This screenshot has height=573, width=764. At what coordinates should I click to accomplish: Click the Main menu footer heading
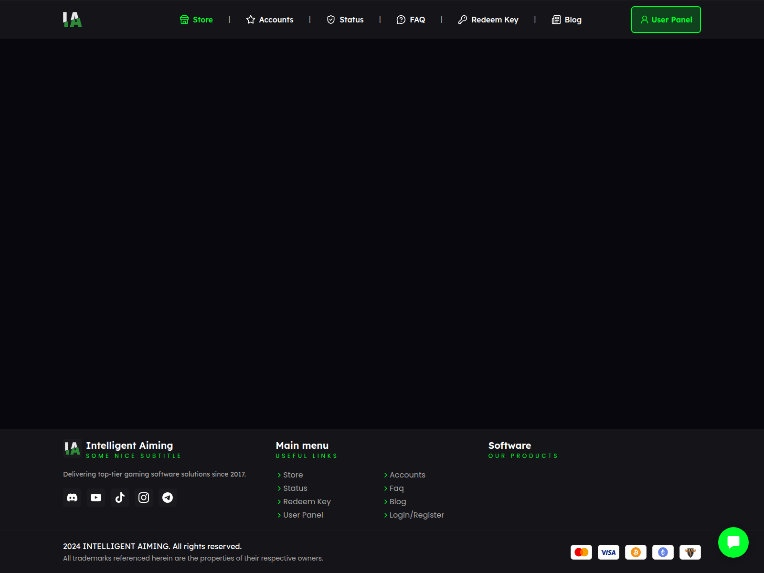pyautogui.click(x=302, y=445)
